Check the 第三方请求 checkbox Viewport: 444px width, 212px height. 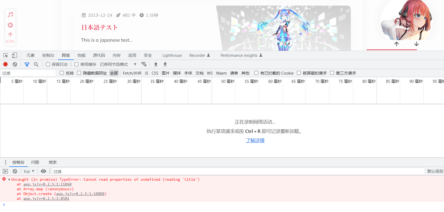point(332,73)
